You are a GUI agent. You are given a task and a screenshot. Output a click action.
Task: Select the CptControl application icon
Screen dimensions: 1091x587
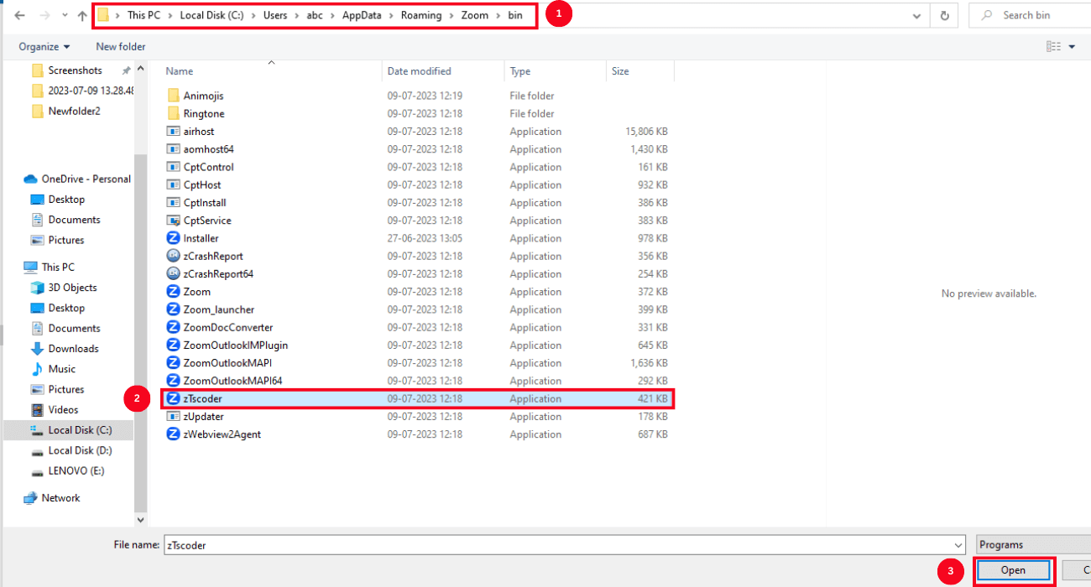coord(174,167)
